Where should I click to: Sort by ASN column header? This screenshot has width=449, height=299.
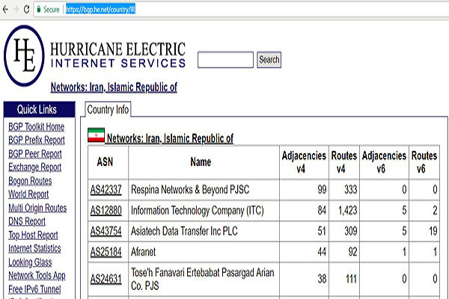105,162
